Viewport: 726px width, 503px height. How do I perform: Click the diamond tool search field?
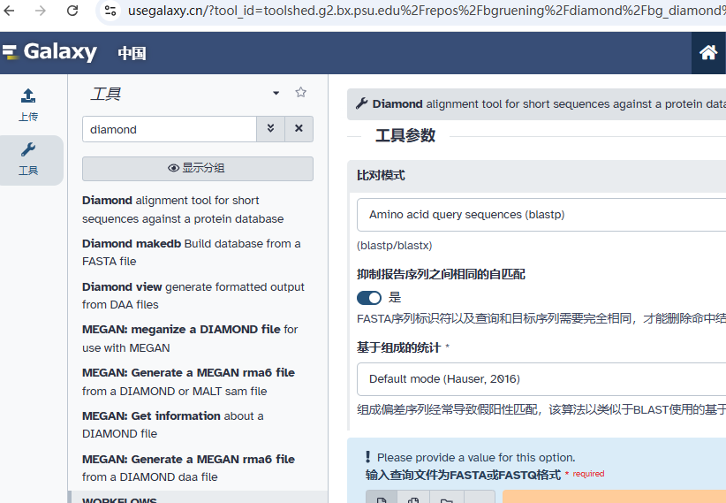tap(170, 129)
